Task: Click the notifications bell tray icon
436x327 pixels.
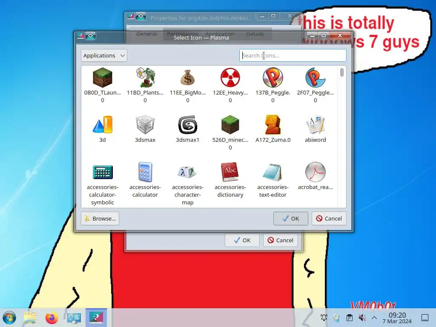Action: (x=324, y=318)
